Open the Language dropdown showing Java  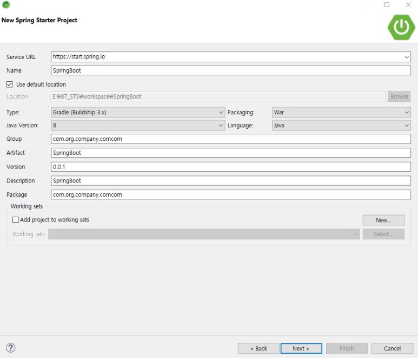tap(341, 125)
